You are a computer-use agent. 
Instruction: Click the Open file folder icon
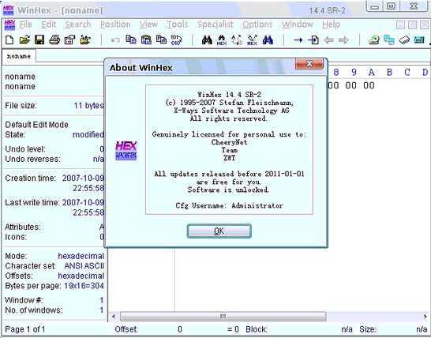(x=24, y=39)
